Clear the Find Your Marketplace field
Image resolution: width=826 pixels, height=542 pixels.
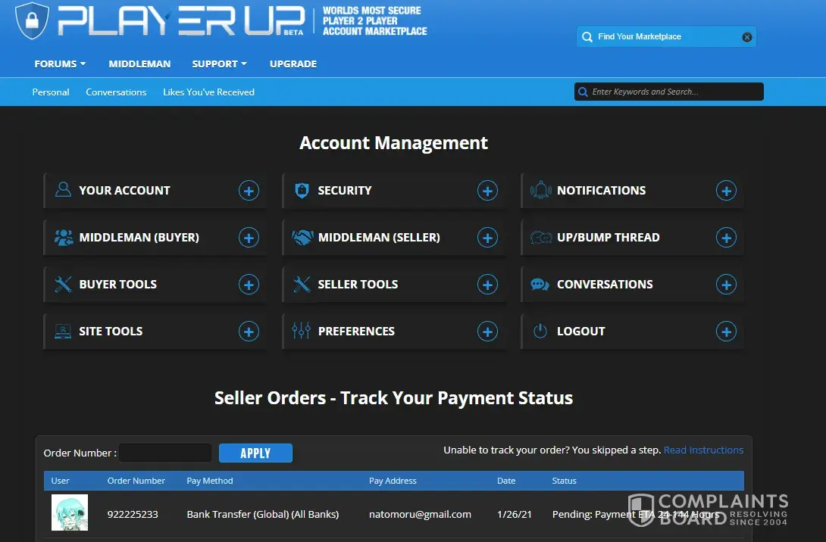tap(747, 37)
